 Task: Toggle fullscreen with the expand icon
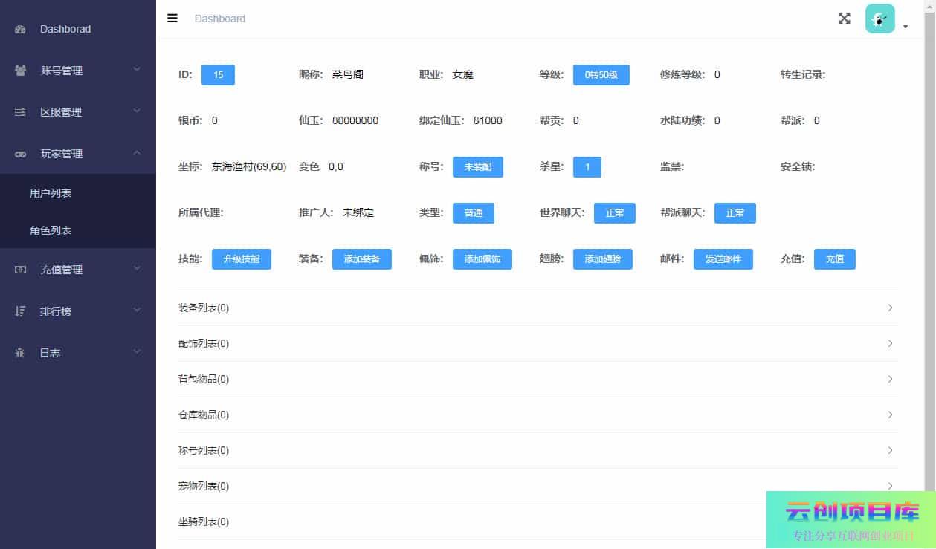pos(844,19)
